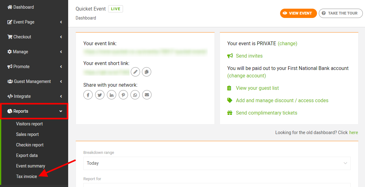Share event by email envelope icon
Screen dimensions: 365x187
(147, 95)
